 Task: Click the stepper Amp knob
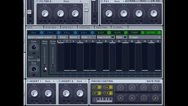[x=34, y=69]
